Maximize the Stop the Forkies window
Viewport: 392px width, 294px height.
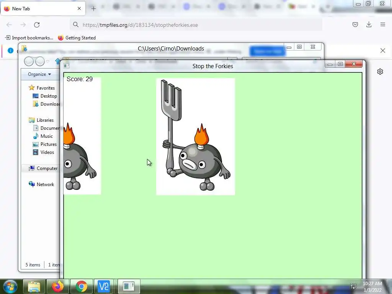340,64
